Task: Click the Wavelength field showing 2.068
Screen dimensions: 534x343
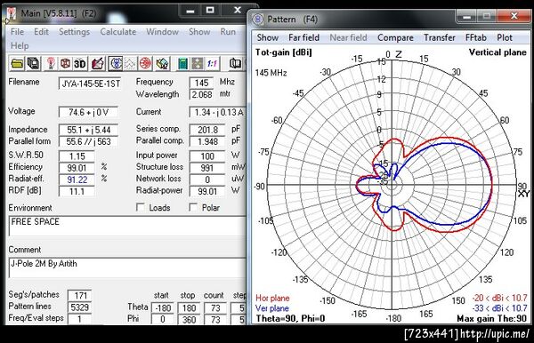Action: coord(201,94)
